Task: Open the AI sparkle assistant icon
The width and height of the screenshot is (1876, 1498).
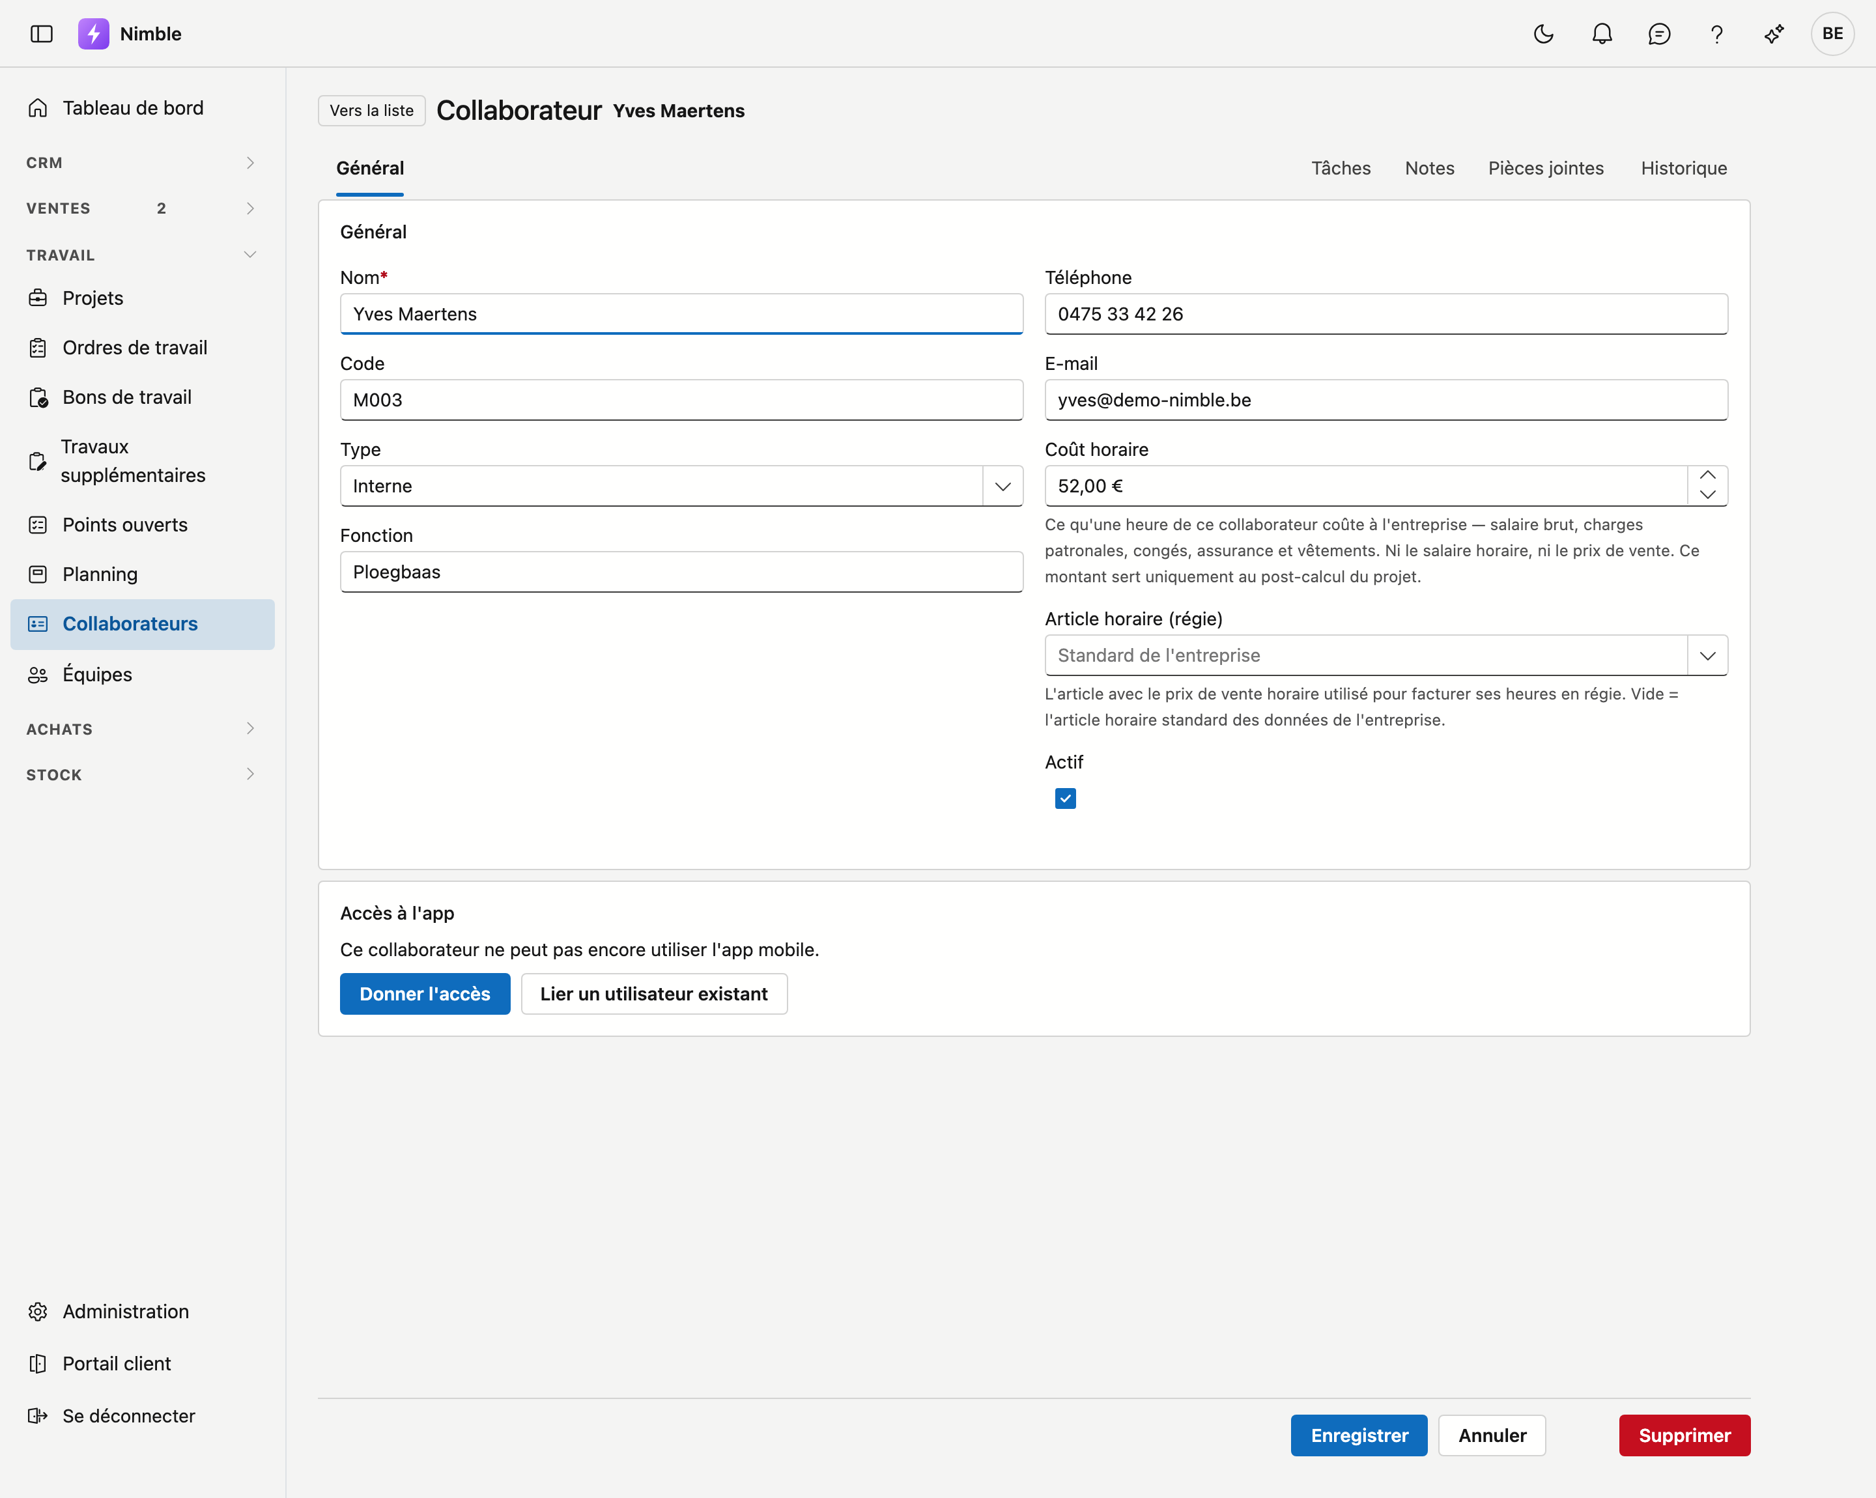Action: [x=1774, y=34]
